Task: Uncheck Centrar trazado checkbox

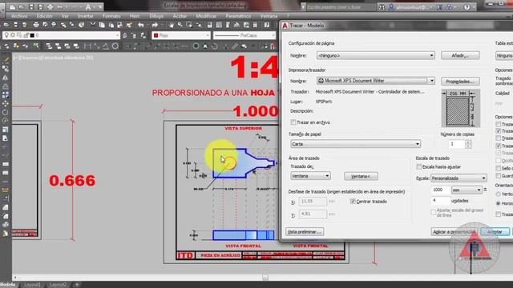Action: [x=353, y=202]
